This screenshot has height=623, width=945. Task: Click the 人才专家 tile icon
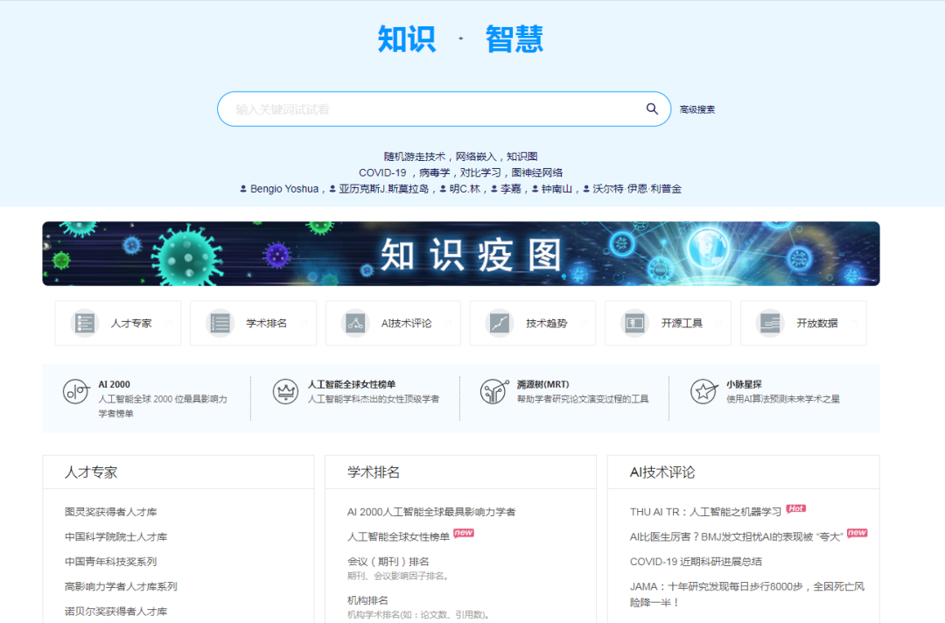84,323
